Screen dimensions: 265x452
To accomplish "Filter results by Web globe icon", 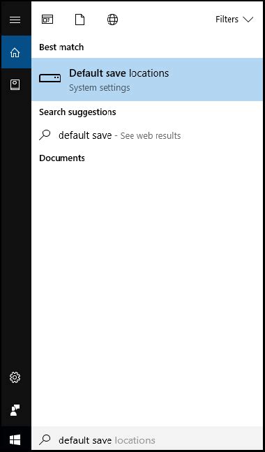I will coord(112,20).
